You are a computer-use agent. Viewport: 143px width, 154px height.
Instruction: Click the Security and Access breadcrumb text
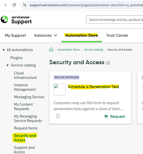point(119,50)
